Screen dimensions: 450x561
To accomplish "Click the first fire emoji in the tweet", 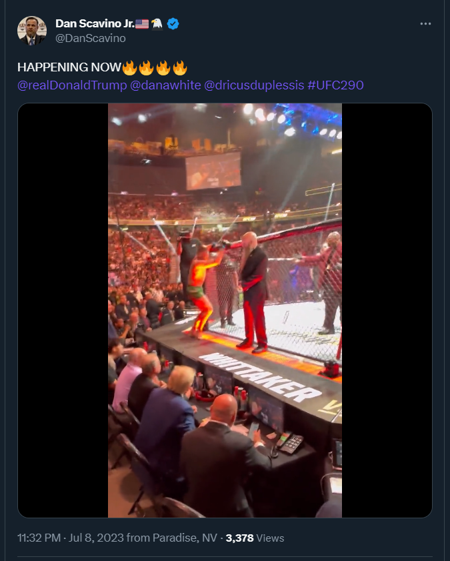I will tap(129, 67).
